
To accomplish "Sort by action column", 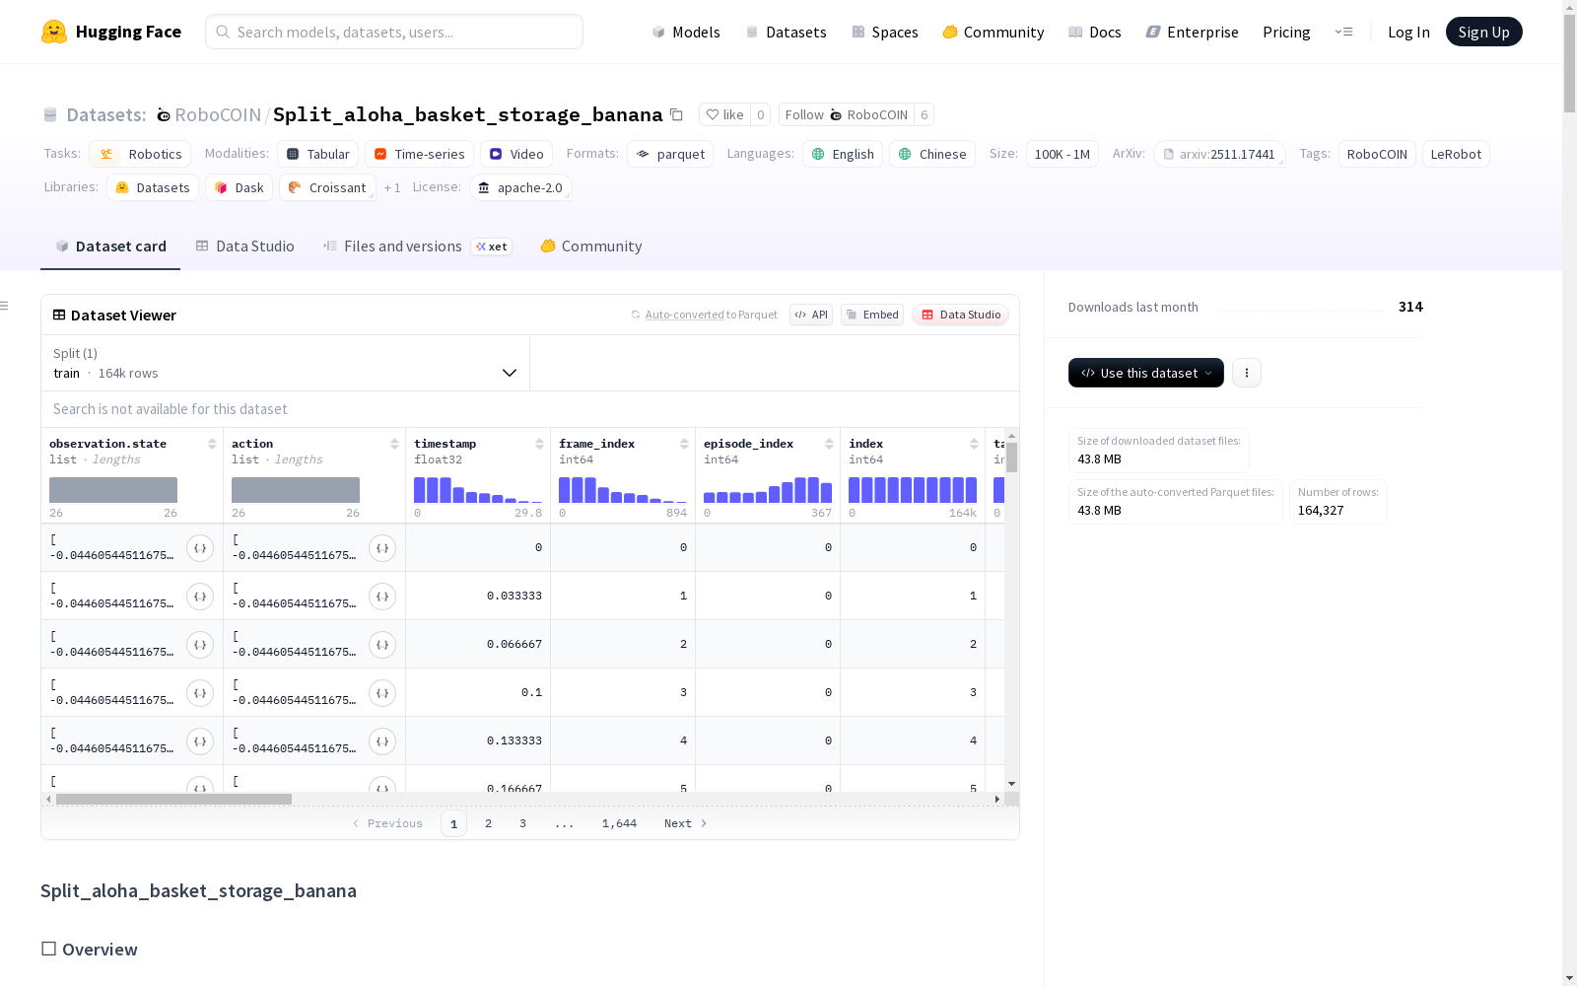I will point(394,444).
